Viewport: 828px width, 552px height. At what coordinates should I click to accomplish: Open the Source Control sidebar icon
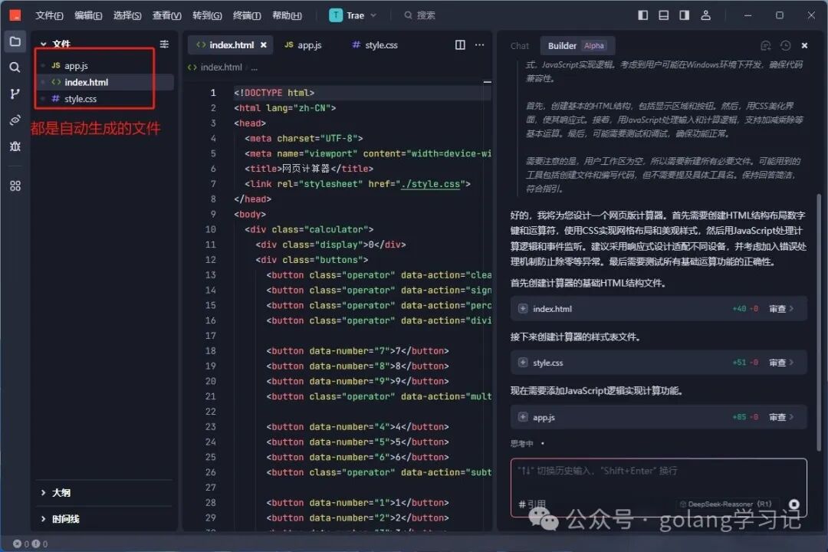pyautogui.click(x=15, y=94)
